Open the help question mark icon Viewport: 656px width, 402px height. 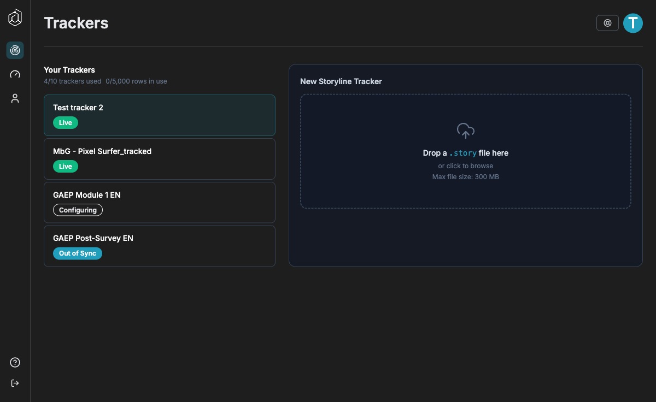(15, 363)
